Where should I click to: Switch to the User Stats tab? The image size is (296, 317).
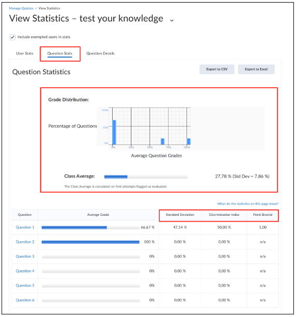point(25,53)
